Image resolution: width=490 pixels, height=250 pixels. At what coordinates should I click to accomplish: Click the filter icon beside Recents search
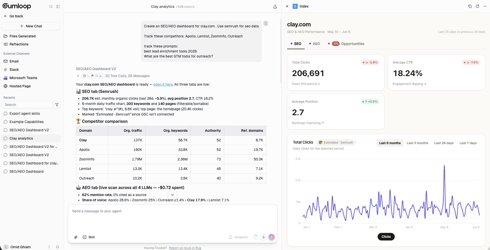[57, 105]
